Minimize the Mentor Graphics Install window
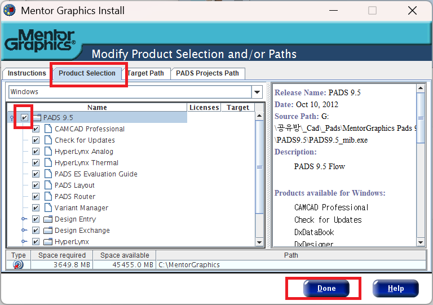Viewport: 433px width, 305px height. (x=333, y=11)
